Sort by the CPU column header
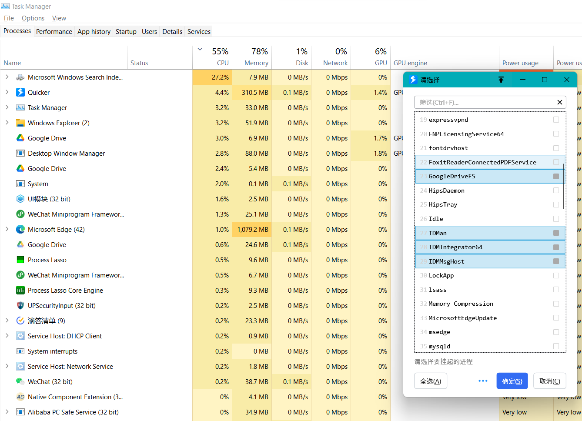Viewport: 582px width, 421px height. pos(213,57)
